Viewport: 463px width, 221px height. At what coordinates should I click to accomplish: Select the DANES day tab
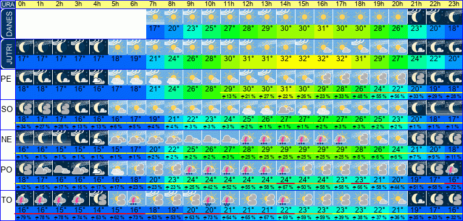(x=8, y=24)
